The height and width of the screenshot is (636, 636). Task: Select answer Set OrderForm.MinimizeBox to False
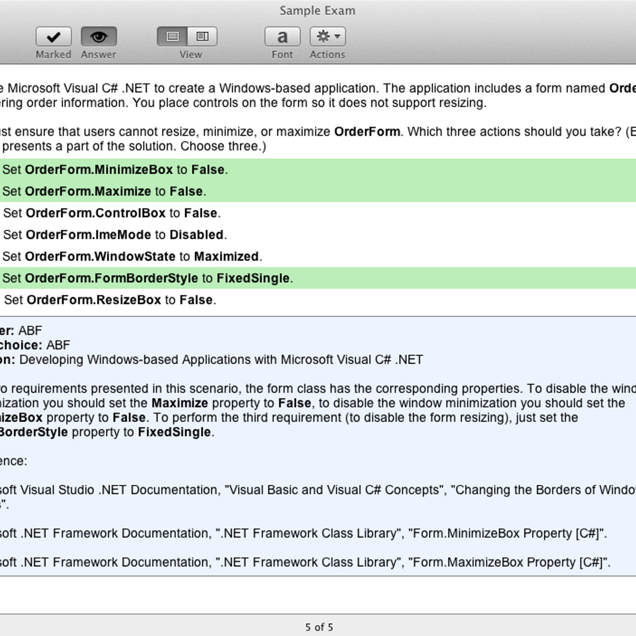(x=318, y=170)
